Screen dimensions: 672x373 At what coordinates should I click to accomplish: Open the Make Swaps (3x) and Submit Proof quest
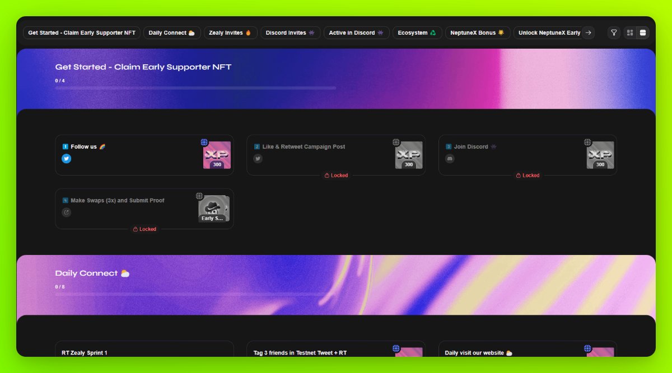point(144,209)
